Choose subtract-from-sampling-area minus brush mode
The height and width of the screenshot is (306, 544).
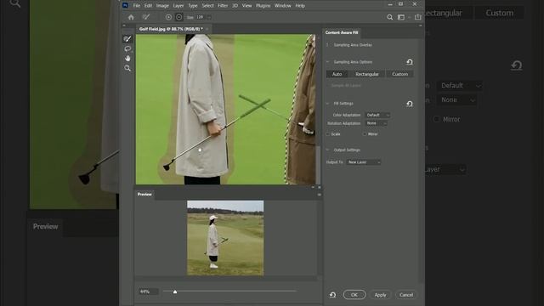click(x=178, y=17)
